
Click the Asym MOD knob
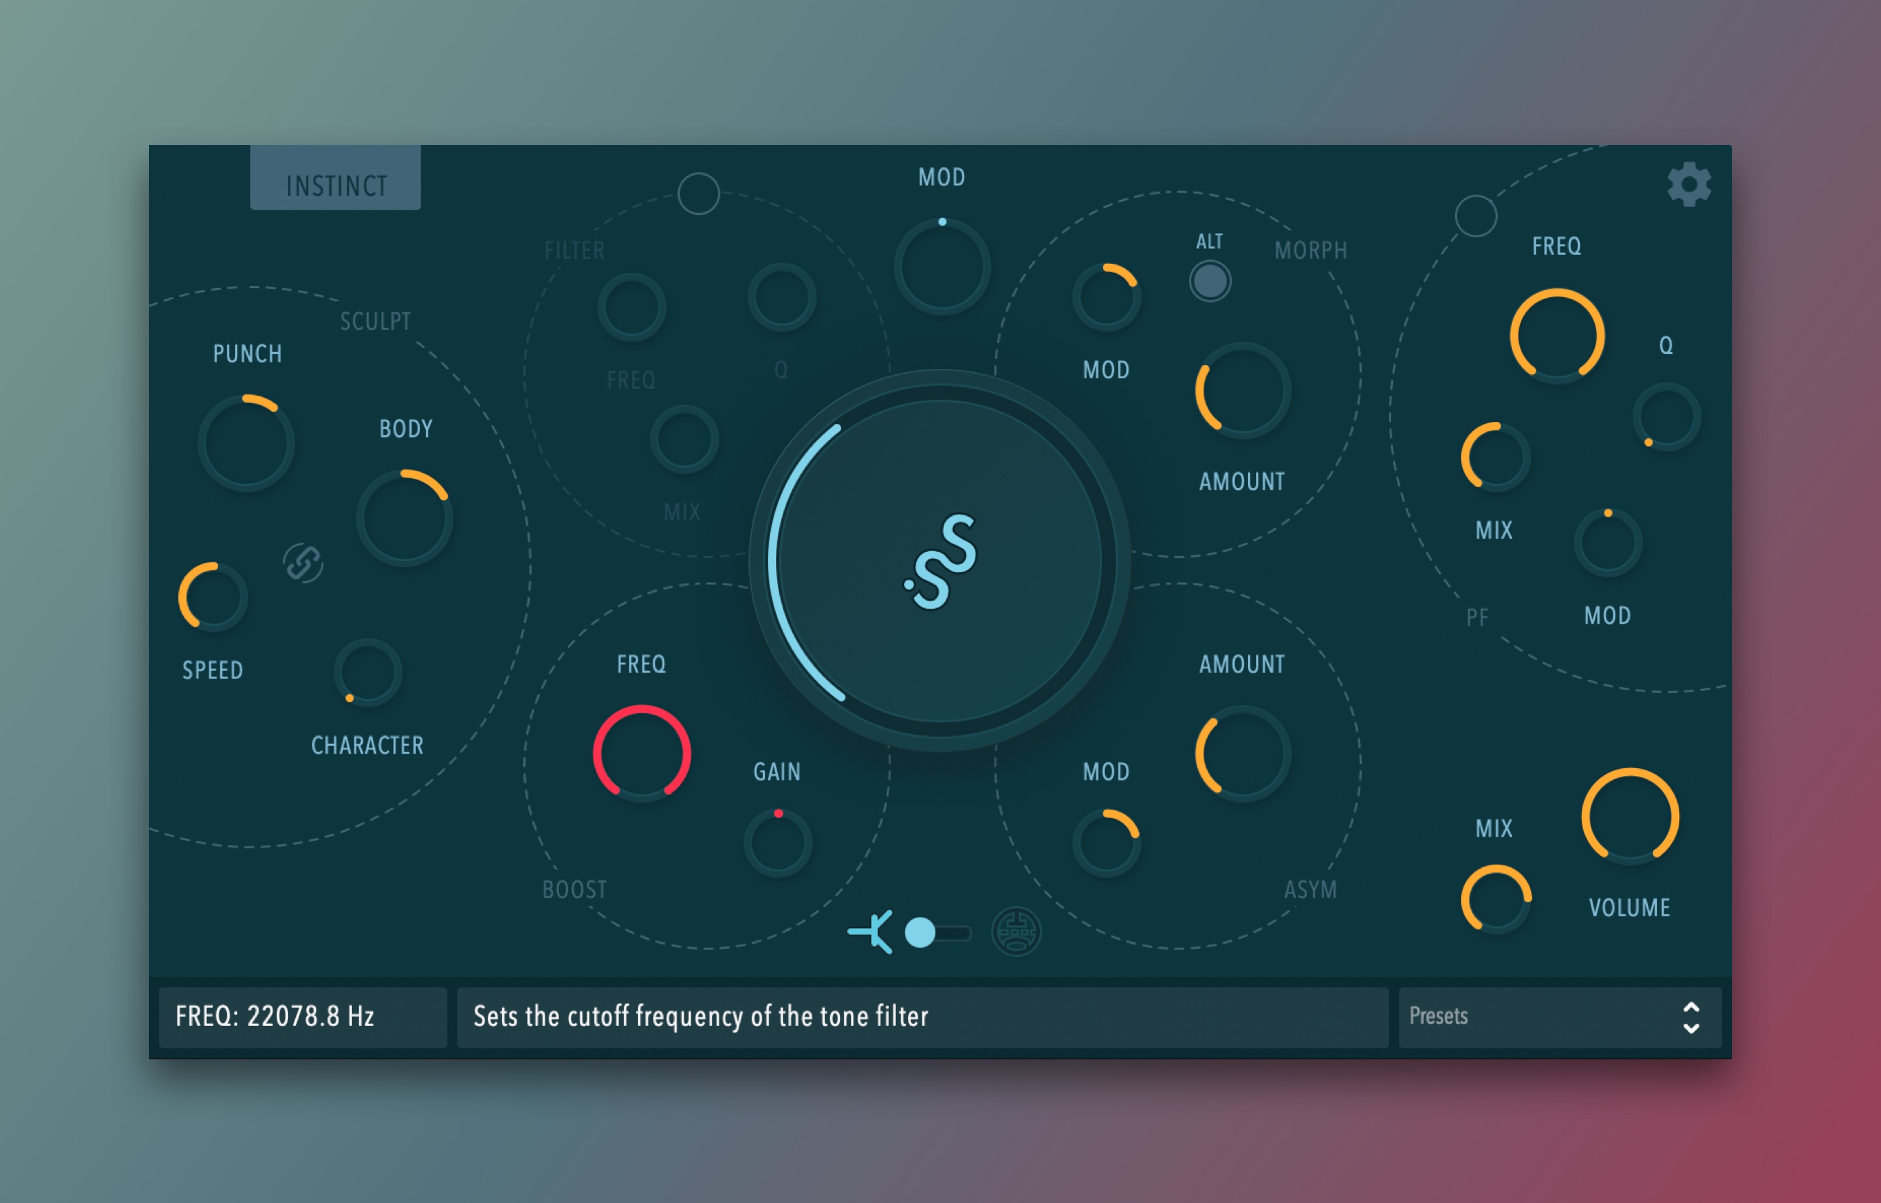tap(1106, 844)
